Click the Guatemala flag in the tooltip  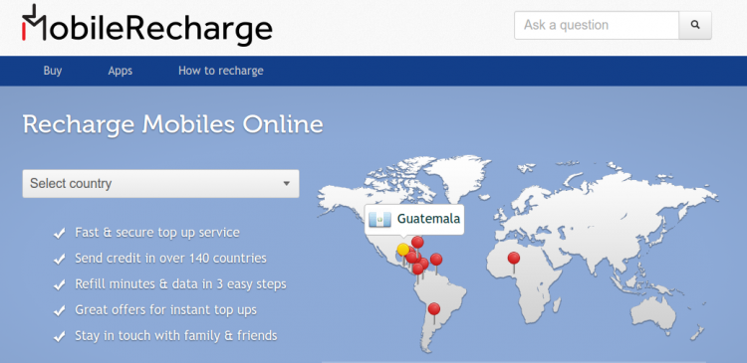[379, 219]
